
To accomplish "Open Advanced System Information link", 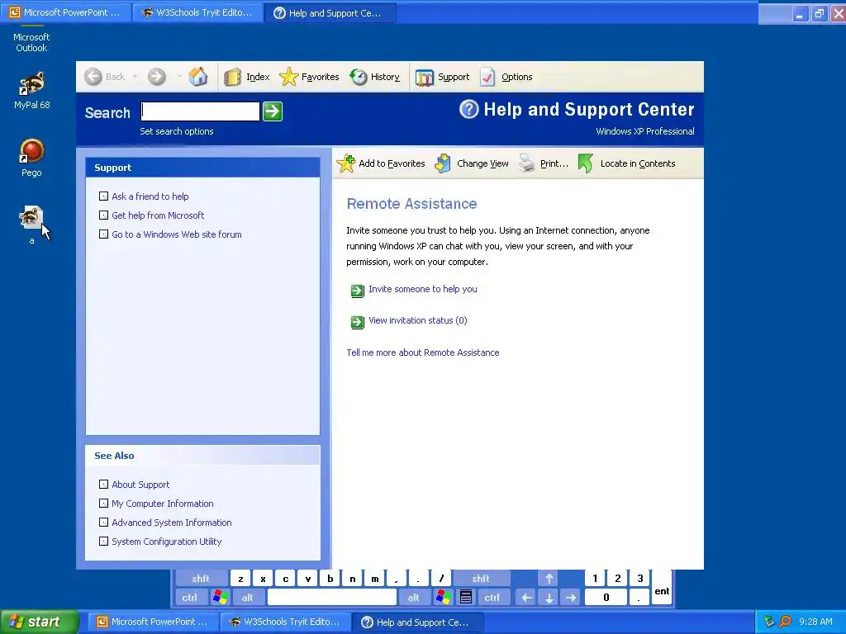I will click(x=172, y=522).
